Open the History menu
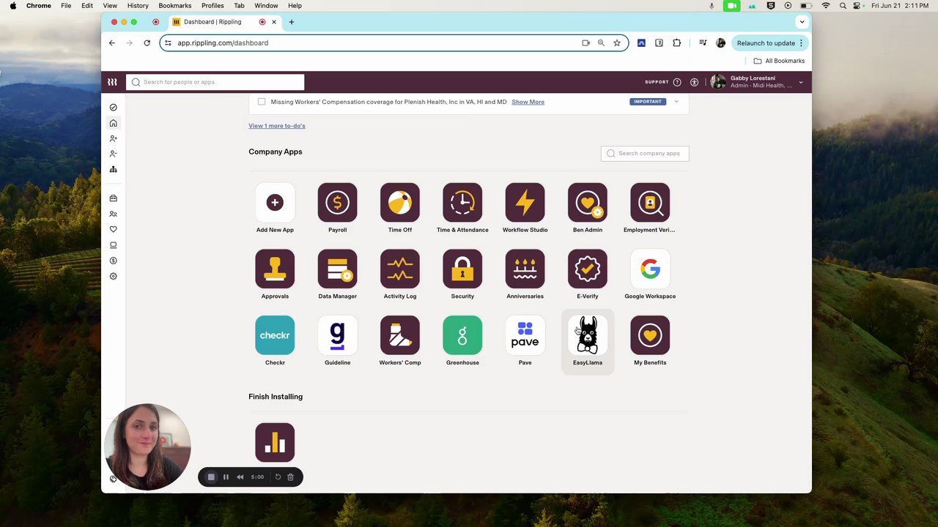Image resolution: width=938 pixels, height=527 pixels. (138, 5)
